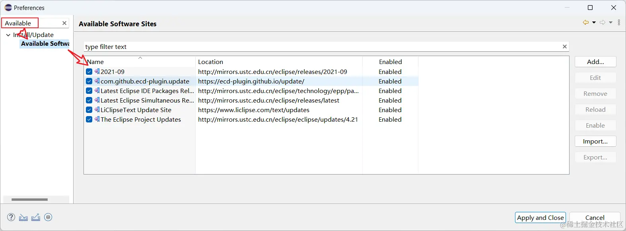This screenshot has height=231, width=626.
Task: Select Available Software Sites tree item
Action: coord(45,44)
